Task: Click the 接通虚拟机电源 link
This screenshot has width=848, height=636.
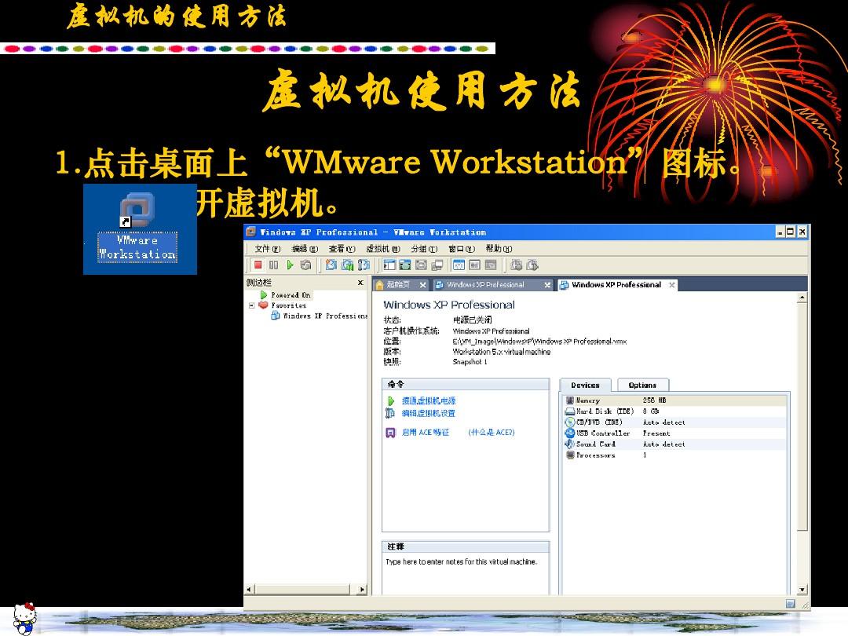Action: point(429,400)
